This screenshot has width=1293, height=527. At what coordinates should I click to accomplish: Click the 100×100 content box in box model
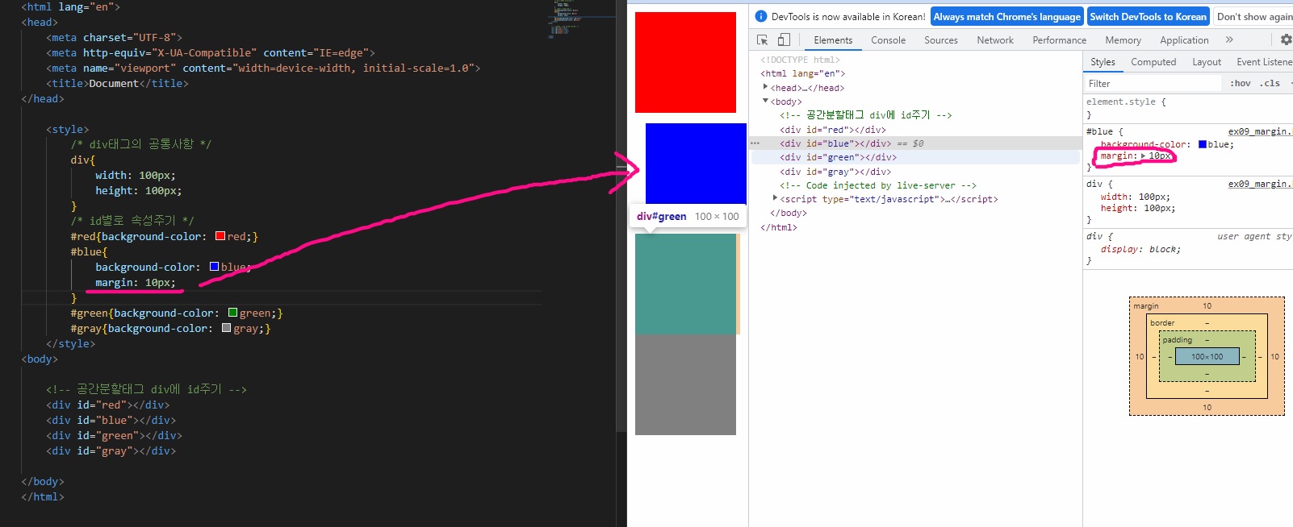pos(1207,356)
